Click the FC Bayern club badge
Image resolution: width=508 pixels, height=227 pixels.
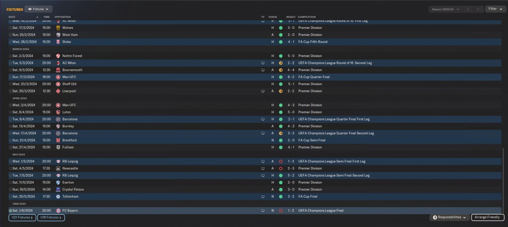[x=58, y=211]
